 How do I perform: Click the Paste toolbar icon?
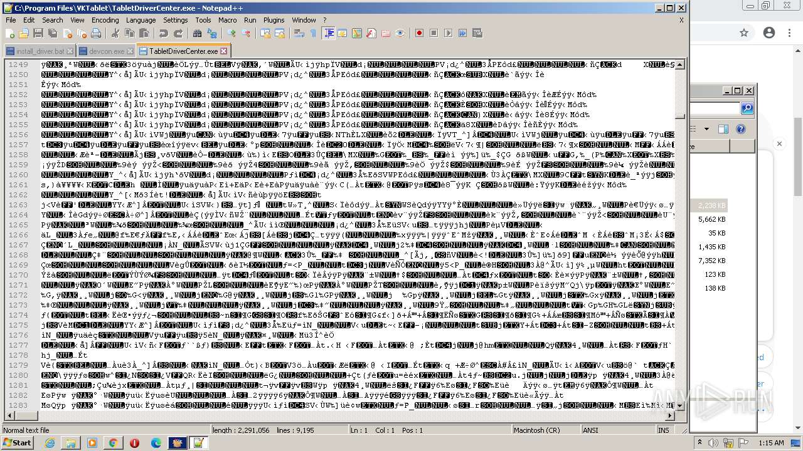coord(144,33)
